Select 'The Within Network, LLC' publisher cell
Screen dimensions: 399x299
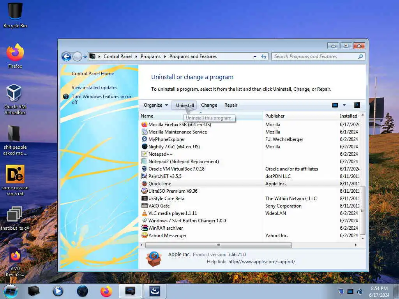[291, 199]
